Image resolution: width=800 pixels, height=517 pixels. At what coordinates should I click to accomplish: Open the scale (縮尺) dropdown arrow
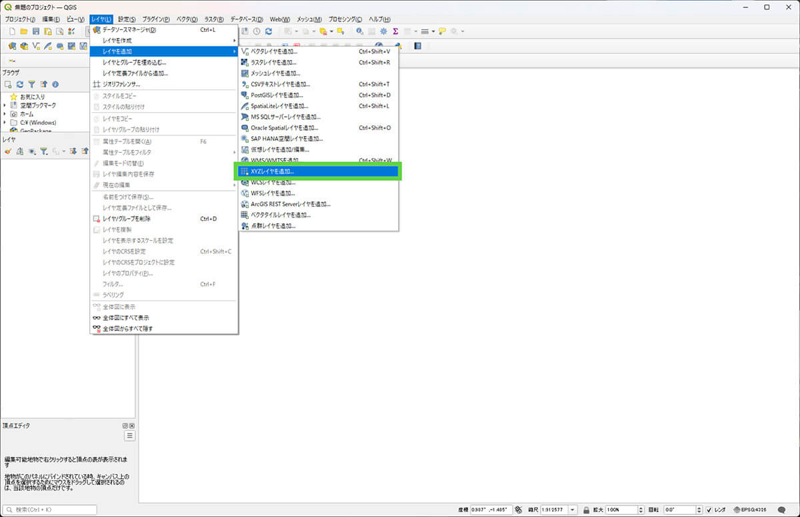573,510
